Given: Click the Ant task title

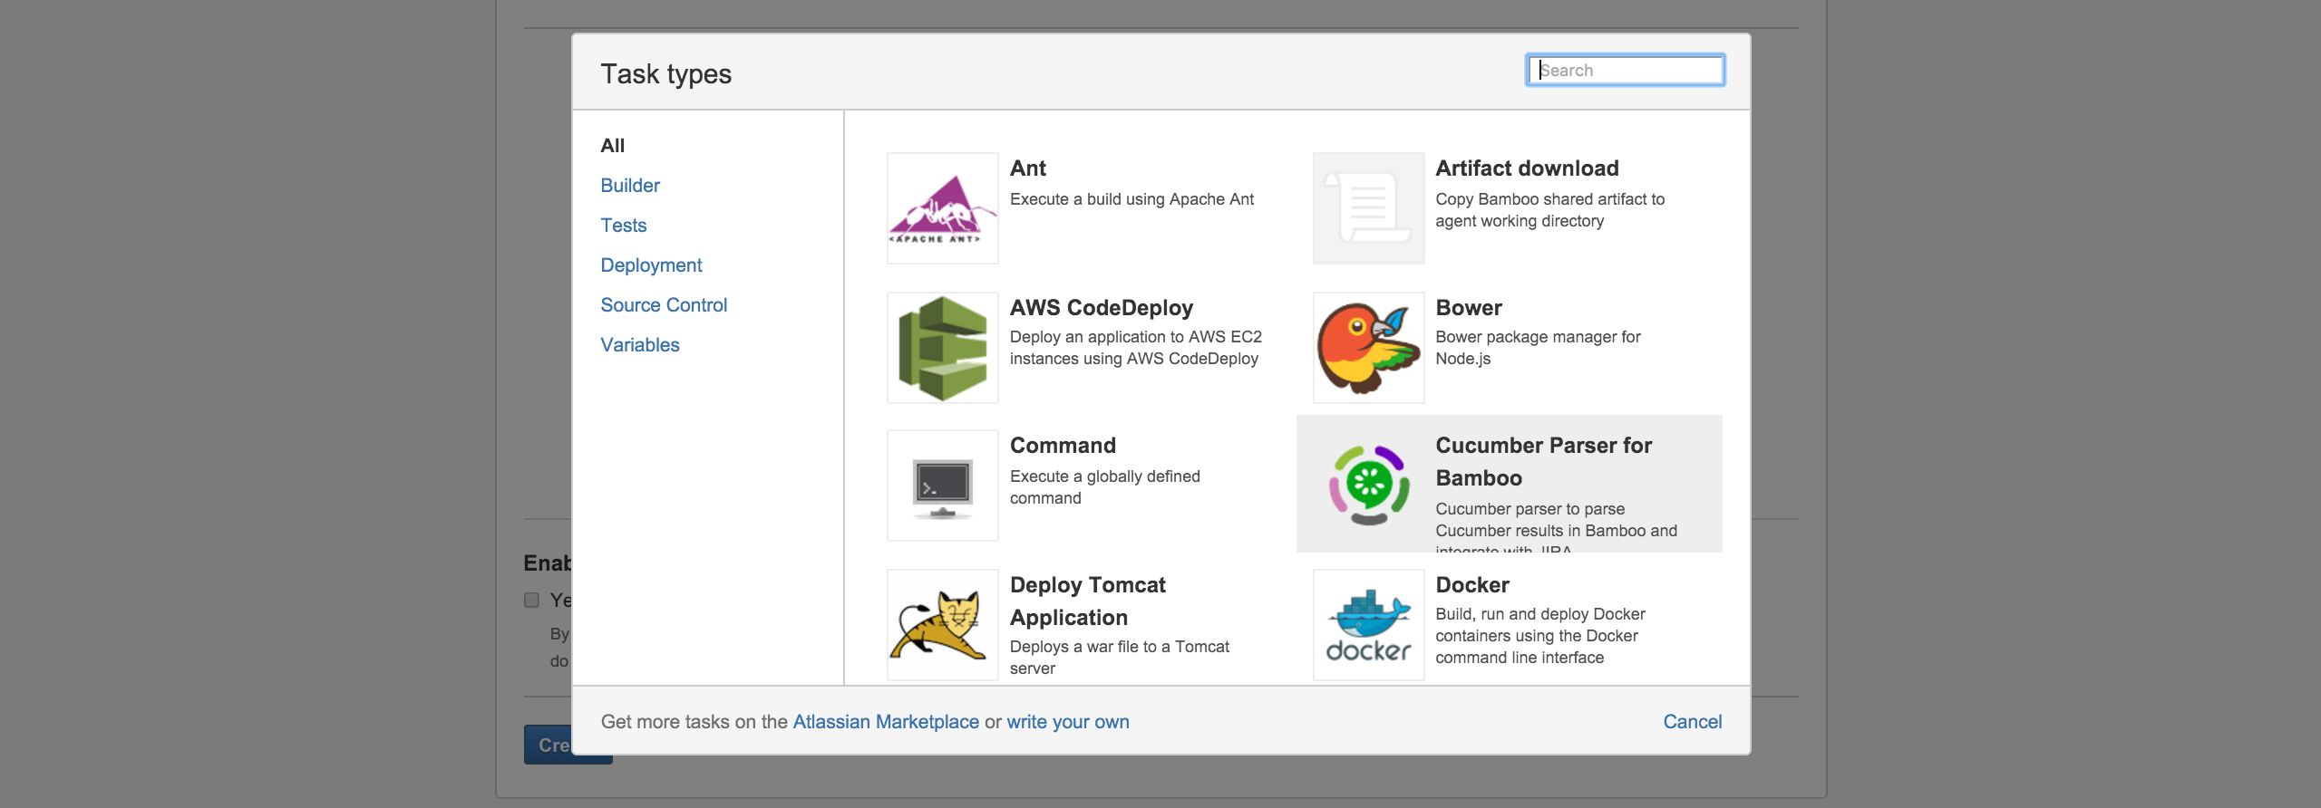Looking at the screenshot, I should coord(1028,168).
